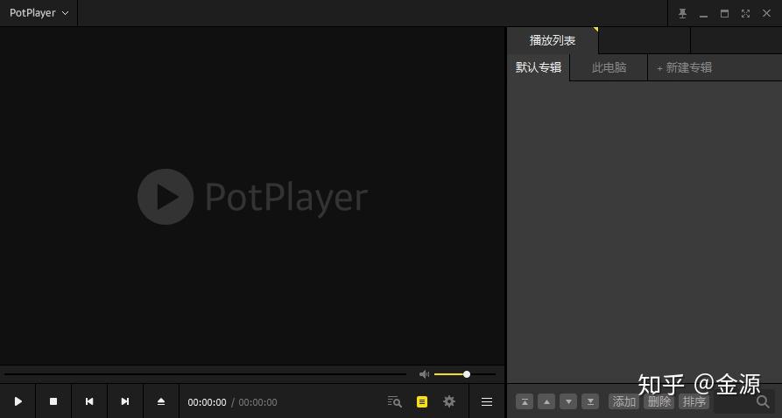Start playback with the play button
The height and width of the screenshot is (418, 782).
coord(18,401)
